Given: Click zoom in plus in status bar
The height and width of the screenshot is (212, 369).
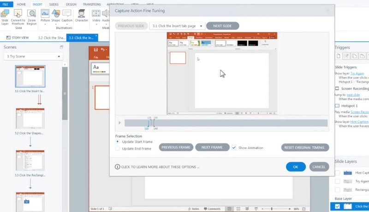Looking at the screenshot, I should [290, 209].
